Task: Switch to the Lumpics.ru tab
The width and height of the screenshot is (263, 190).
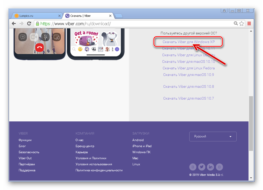Action: (x=37, y=16)
